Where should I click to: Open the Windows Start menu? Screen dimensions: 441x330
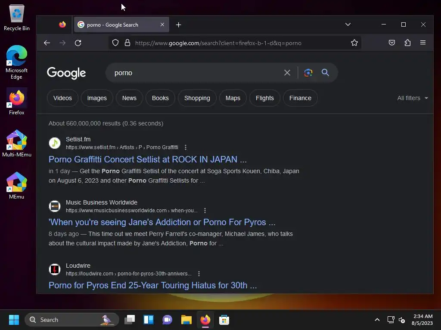(14, 320)
